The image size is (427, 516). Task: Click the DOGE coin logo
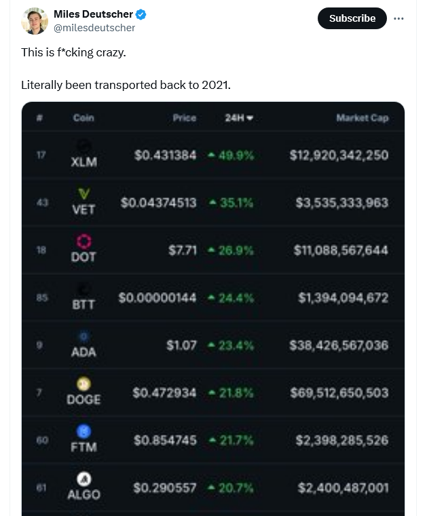coord(84,385)
